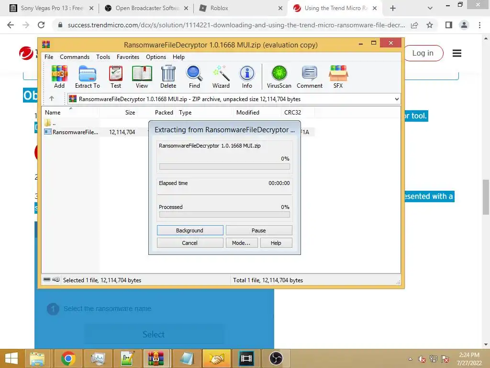Open a new Chrome tab
The image size is (490, 368).
(393, 8)
